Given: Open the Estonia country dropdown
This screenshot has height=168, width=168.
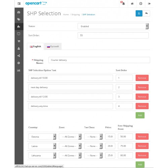Looking at the screenshot, I should (x=42, y=136).
